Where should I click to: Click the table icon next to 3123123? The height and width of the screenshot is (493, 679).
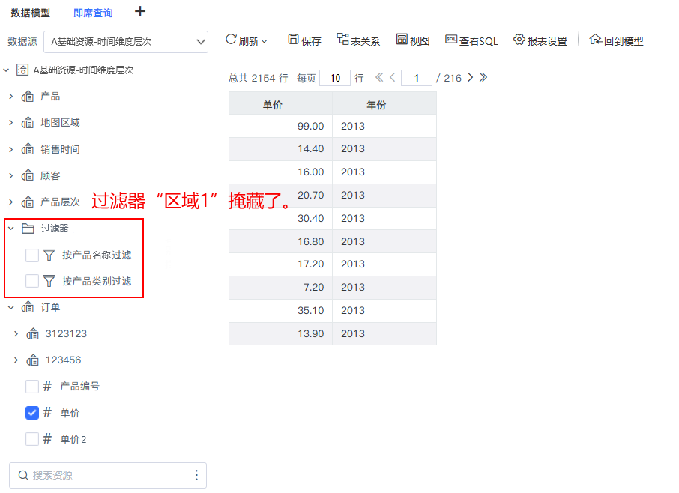point(32,333)
